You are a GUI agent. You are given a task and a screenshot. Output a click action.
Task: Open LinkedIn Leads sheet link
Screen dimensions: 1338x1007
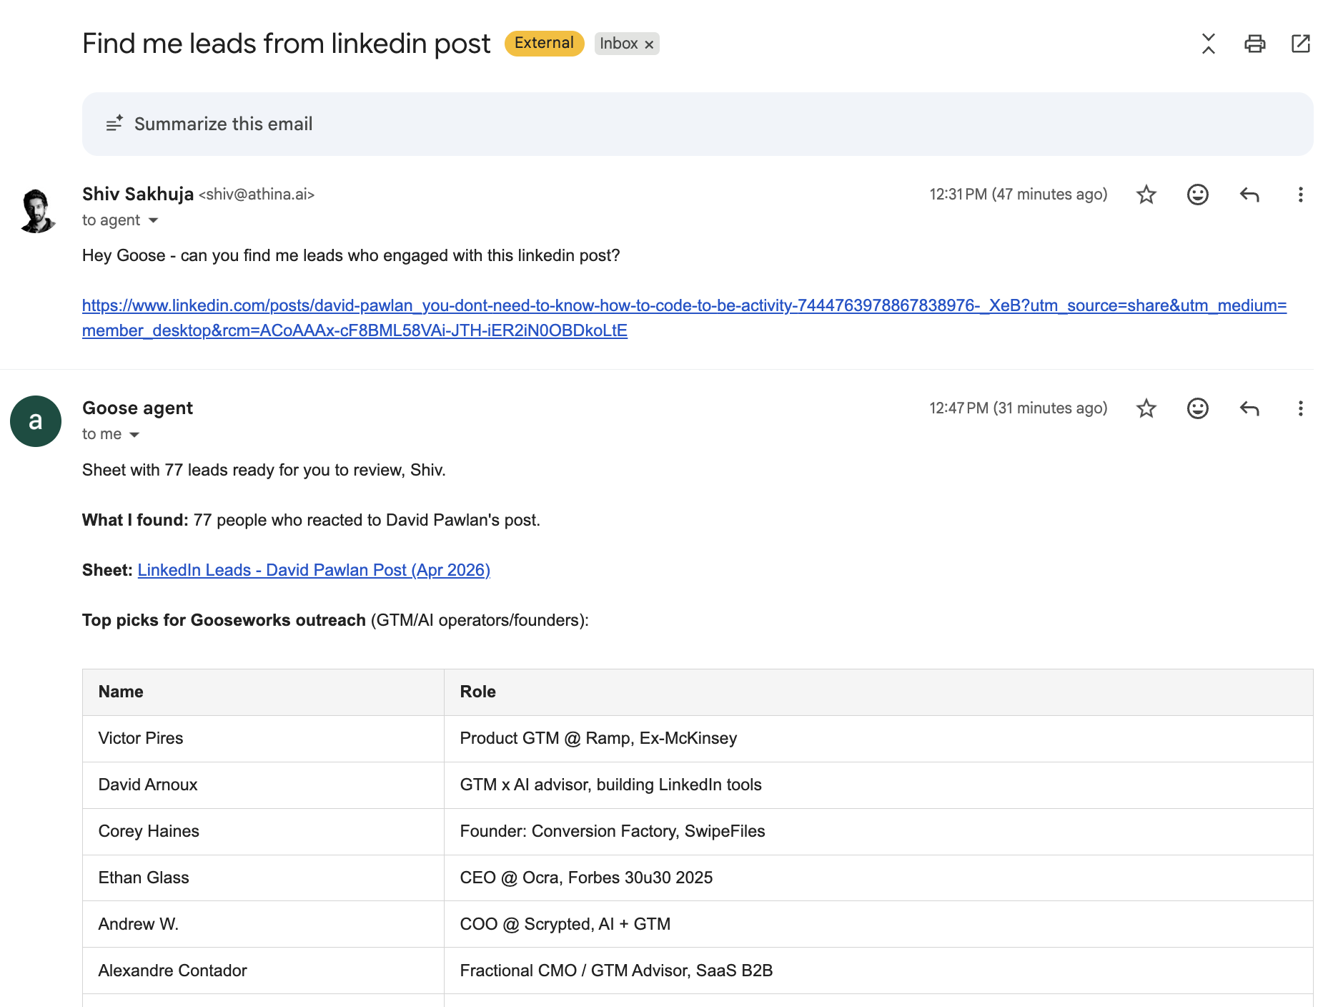pos(314,570)
